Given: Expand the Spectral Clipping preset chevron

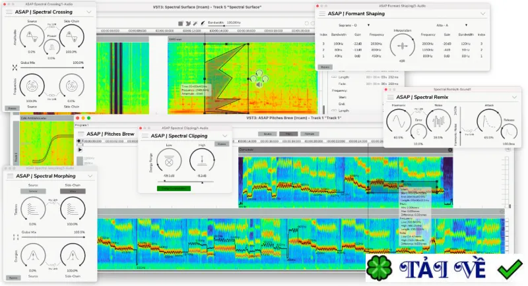Looking at the screenshot, I should (x=225, y=136).
